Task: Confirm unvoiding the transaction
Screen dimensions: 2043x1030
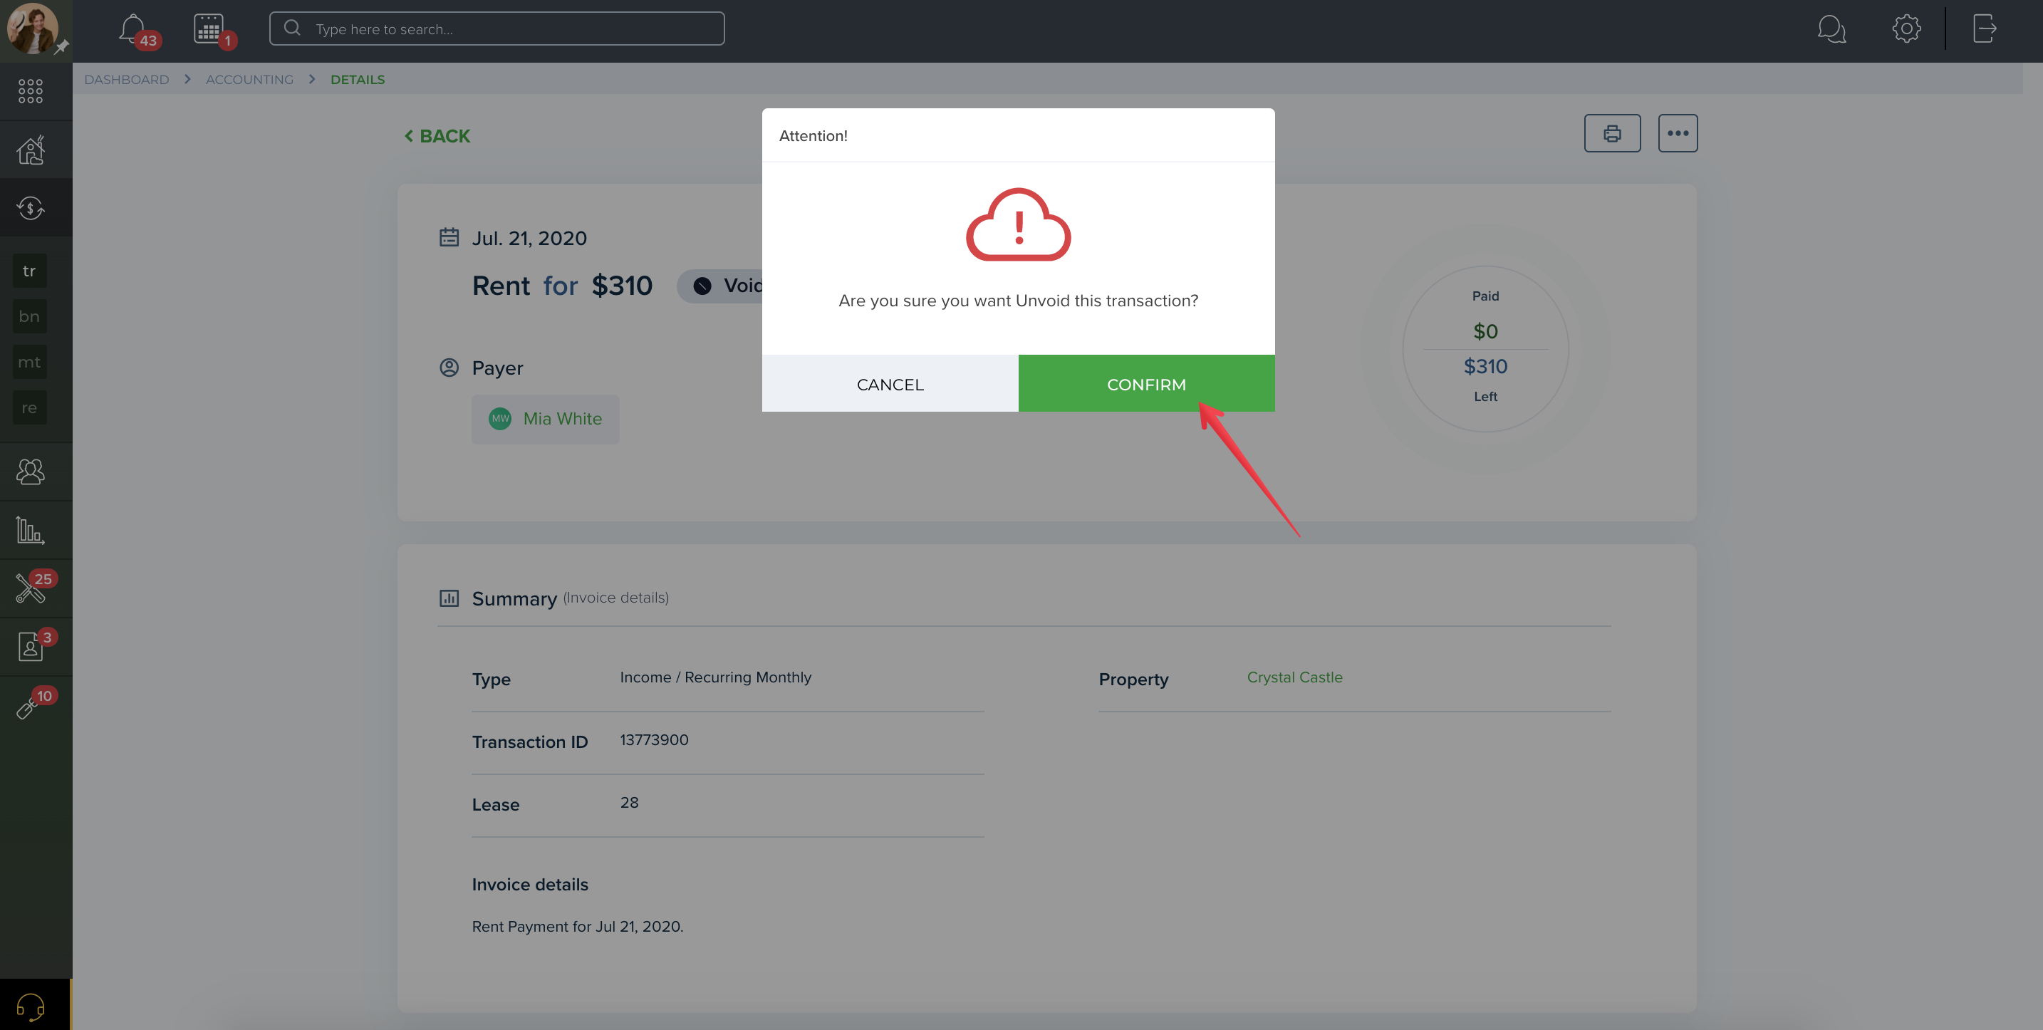Action: point(1146,384)
